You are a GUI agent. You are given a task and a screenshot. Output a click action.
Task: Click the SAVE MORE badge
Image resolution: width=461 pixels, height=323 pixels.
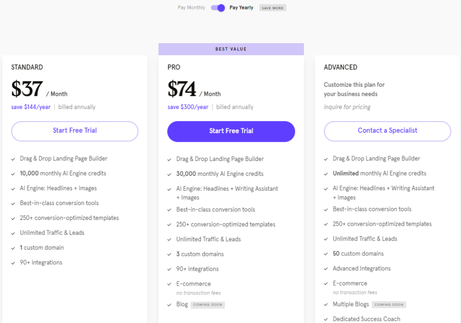[x=272, y=8]
